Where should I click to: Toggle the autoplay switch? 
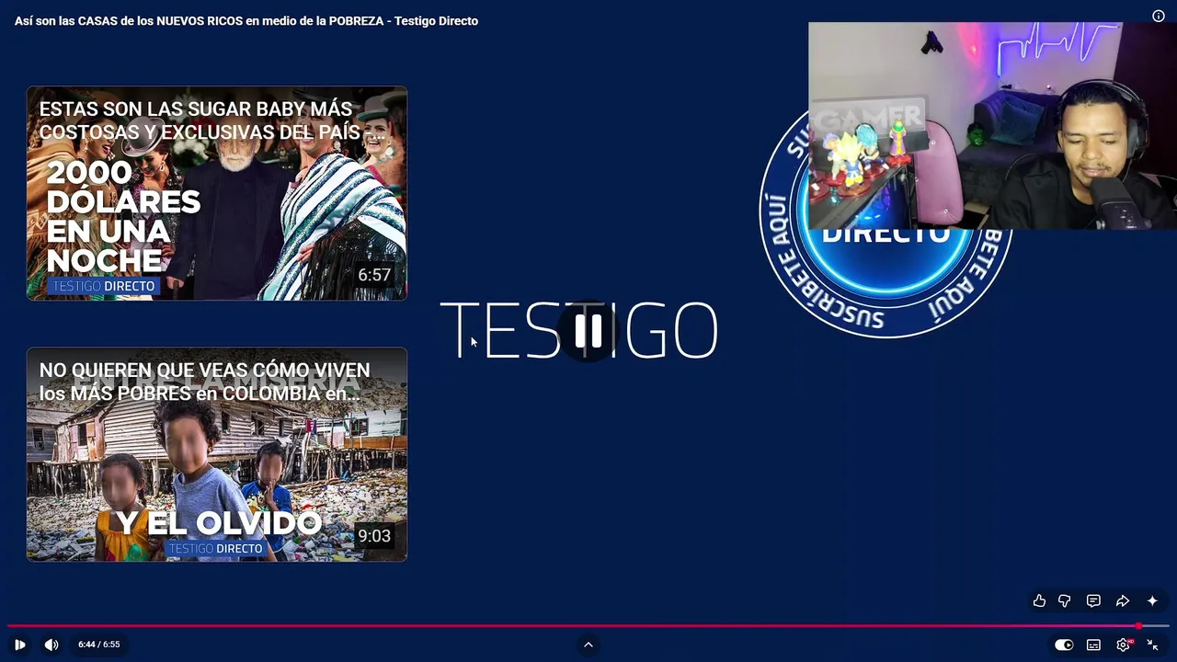[x=1064, y=645]
